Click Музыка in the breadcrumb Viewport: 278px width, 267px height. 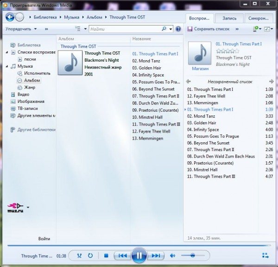[72, 17]
